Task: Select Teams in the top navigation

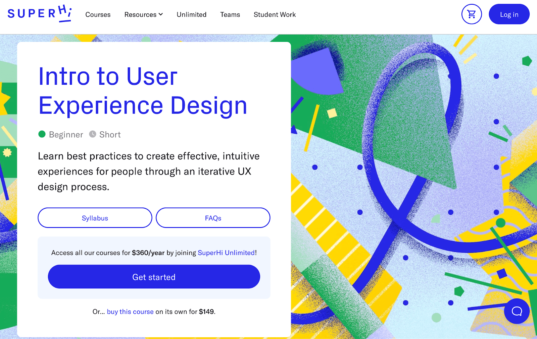Action: coord(230,15)
